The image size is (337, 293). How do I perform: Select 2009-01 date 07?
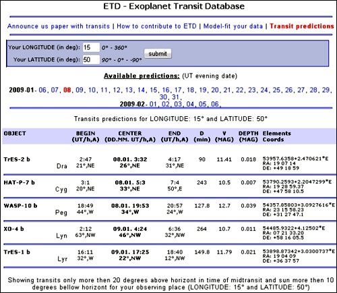click(55, 90)
